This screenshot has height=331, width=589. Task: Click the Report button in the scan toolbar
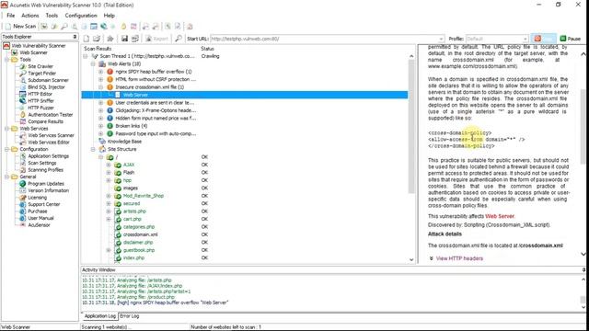click(x=156, y=39)
